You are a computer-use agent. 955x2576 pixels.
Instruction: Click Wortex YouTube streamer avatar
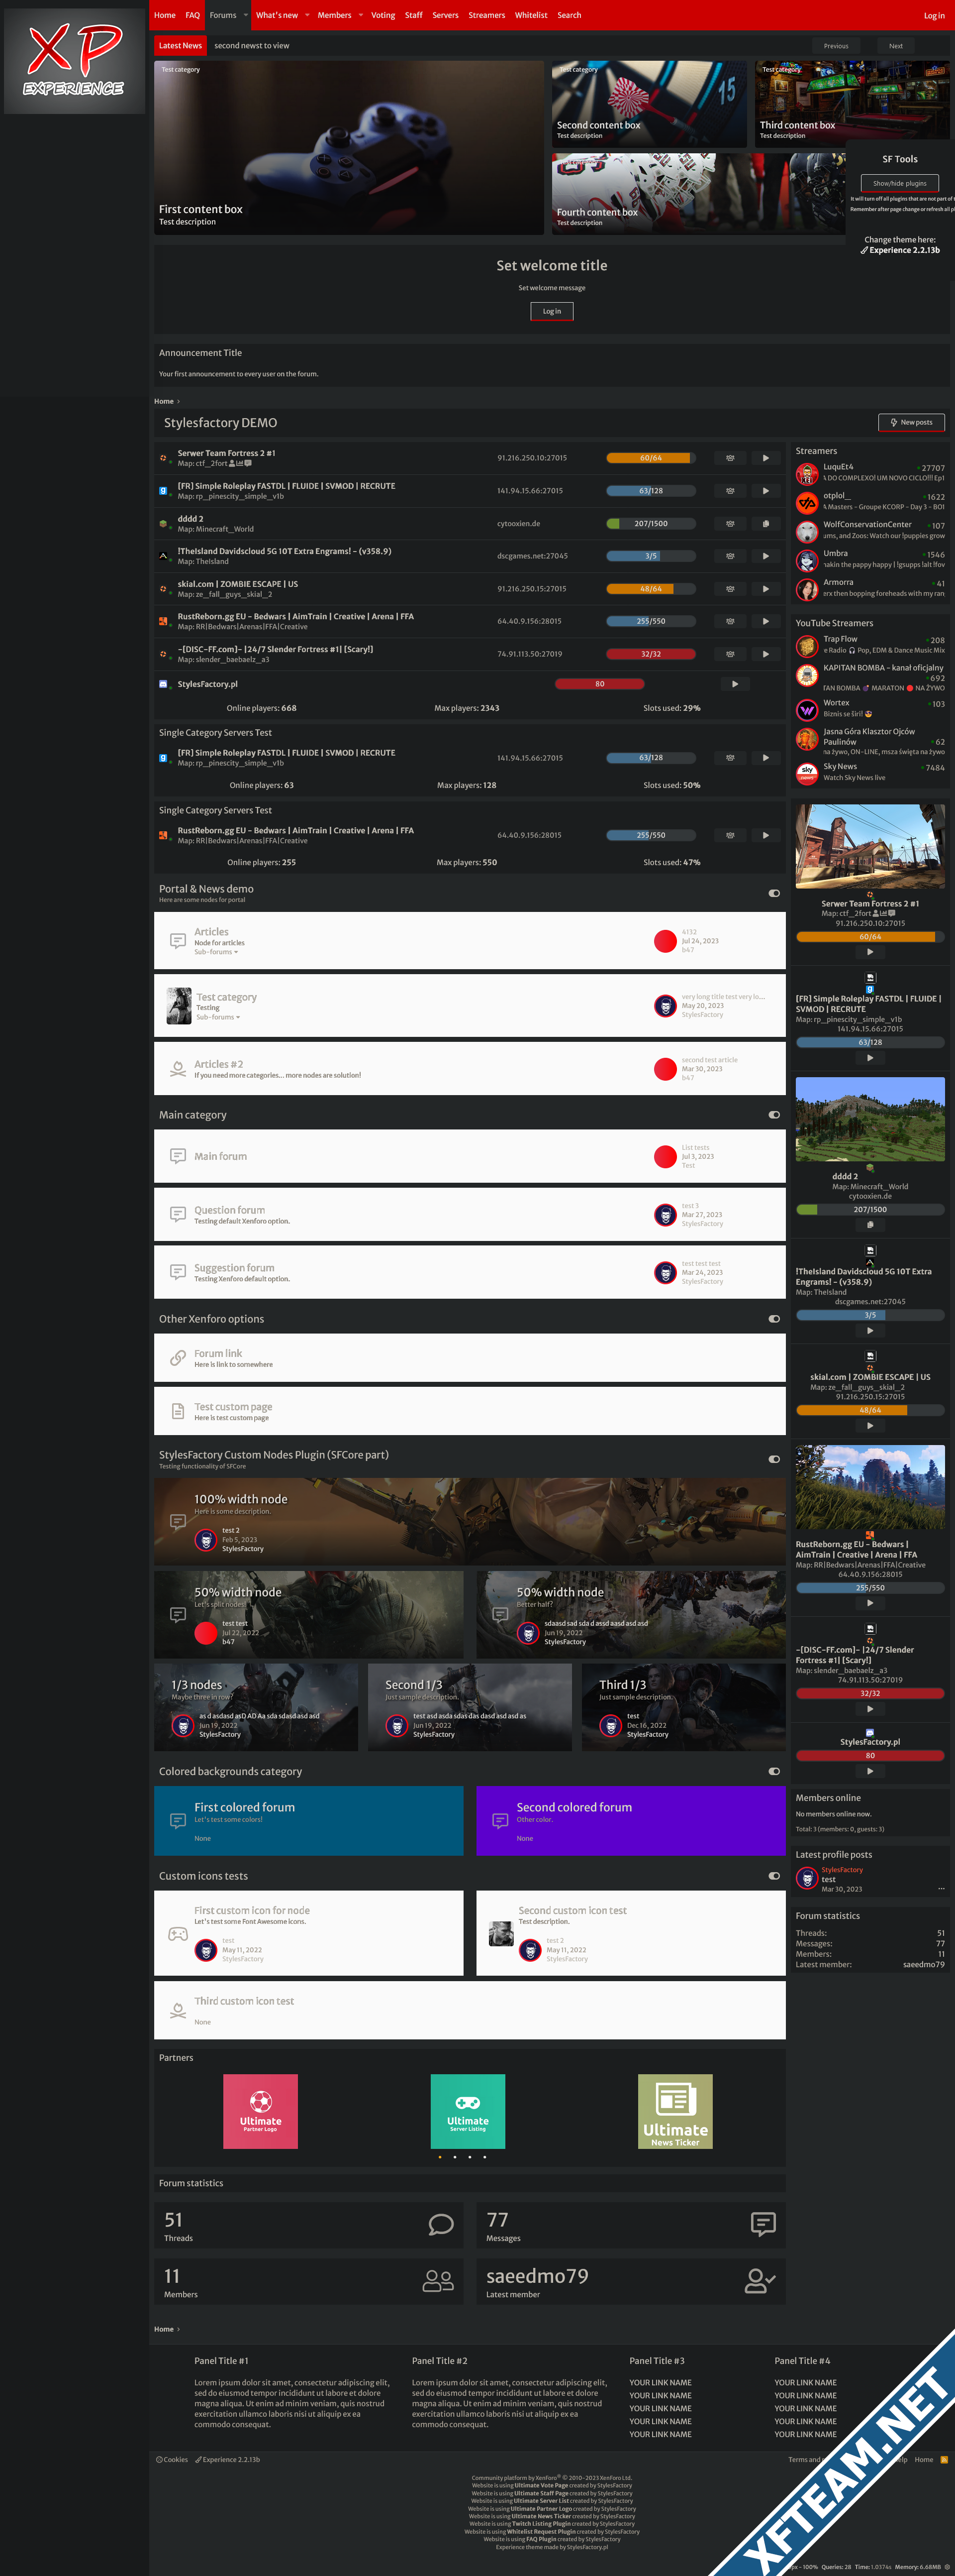click(807, 709)
